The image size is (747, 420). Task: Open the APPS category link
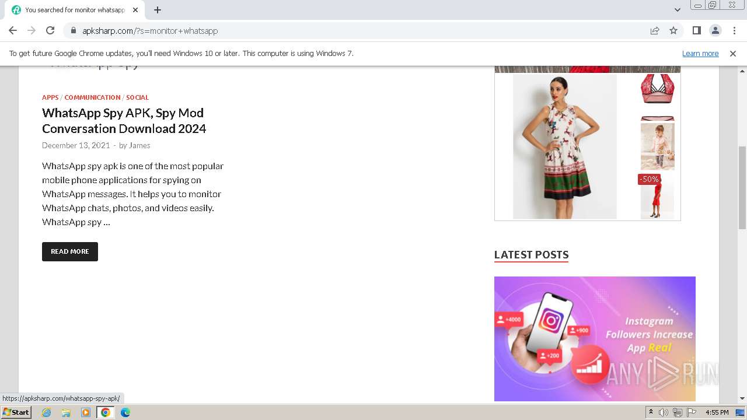[50, 97]
